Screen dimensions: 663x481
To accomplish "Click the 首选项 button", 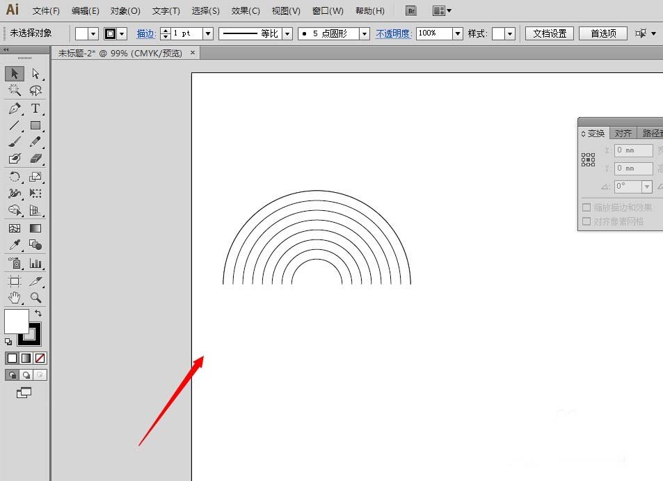I will [x=603, y=33].
